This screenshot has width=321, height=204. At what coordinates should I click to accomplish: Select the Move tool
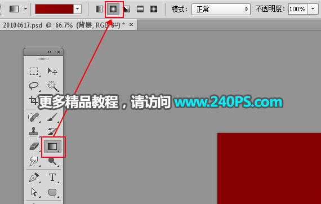click(52, 72)
